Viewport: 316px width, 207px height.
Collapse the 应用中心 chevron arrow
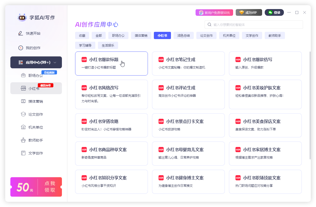click(55, 62)
